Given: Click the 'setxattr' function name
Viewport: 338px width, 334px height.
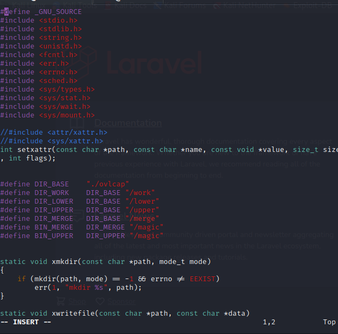Looking at the screenshot, I should (x=34, y=150).
